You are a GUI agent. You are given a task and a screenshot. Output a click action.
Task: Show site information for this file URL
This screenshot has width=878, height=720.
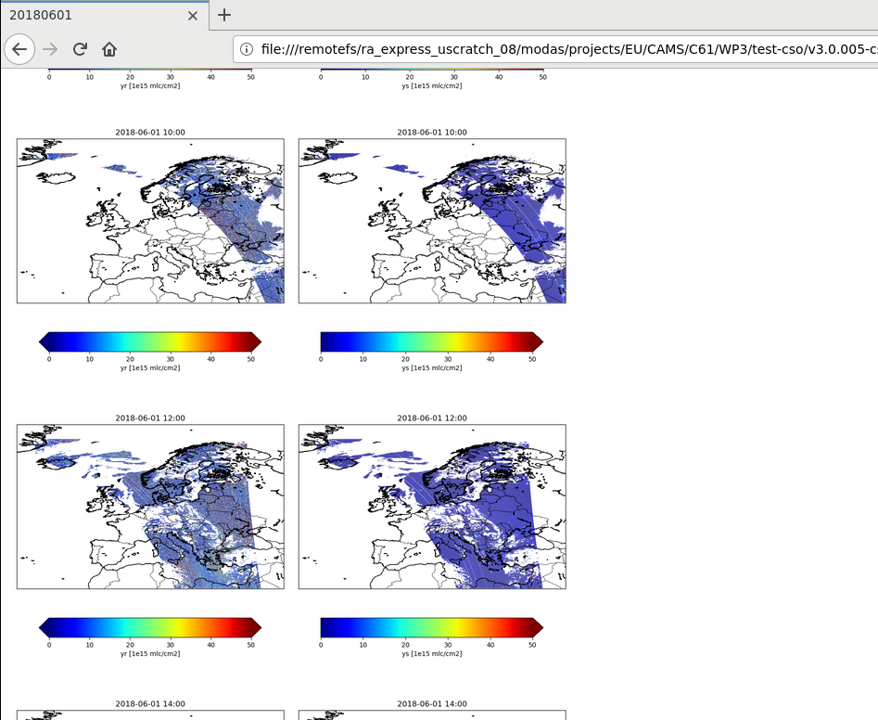[247, 49]
